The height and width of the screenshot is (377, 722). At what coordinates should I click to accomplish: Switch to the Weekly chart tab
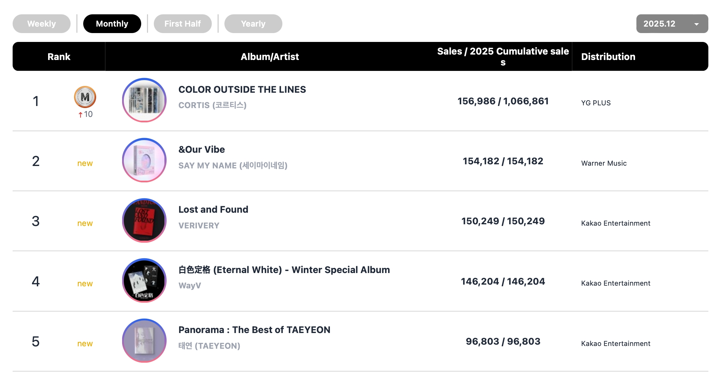[x=42, y=24]
